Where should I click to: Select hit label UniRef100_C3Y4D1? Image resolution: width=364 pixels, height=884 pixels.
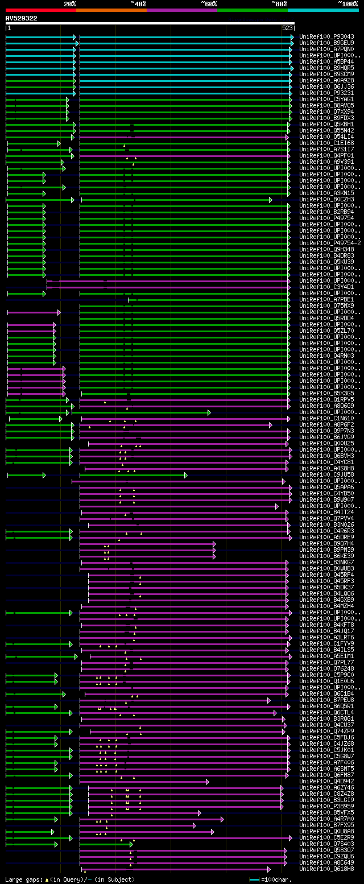pos(326,287)
